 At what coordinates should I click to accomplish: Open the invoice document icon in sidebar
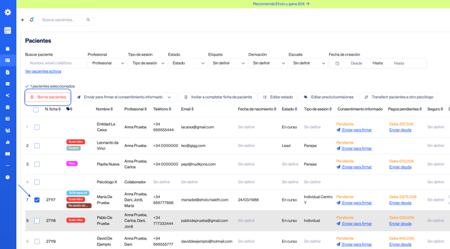point(8,72)
